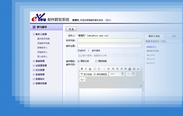183x116 pixels.
Task: Align text to the right
Action: click(x=121, y=69)
